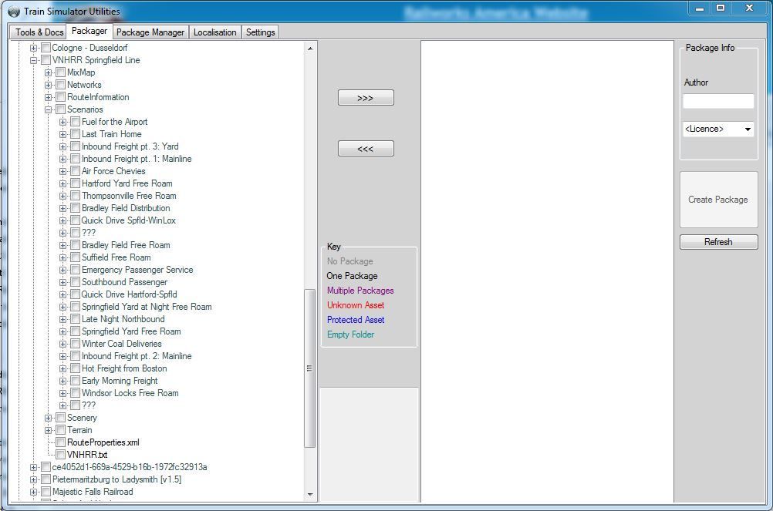
Task: Click the Create Package button
Action: tap(718, 200)
